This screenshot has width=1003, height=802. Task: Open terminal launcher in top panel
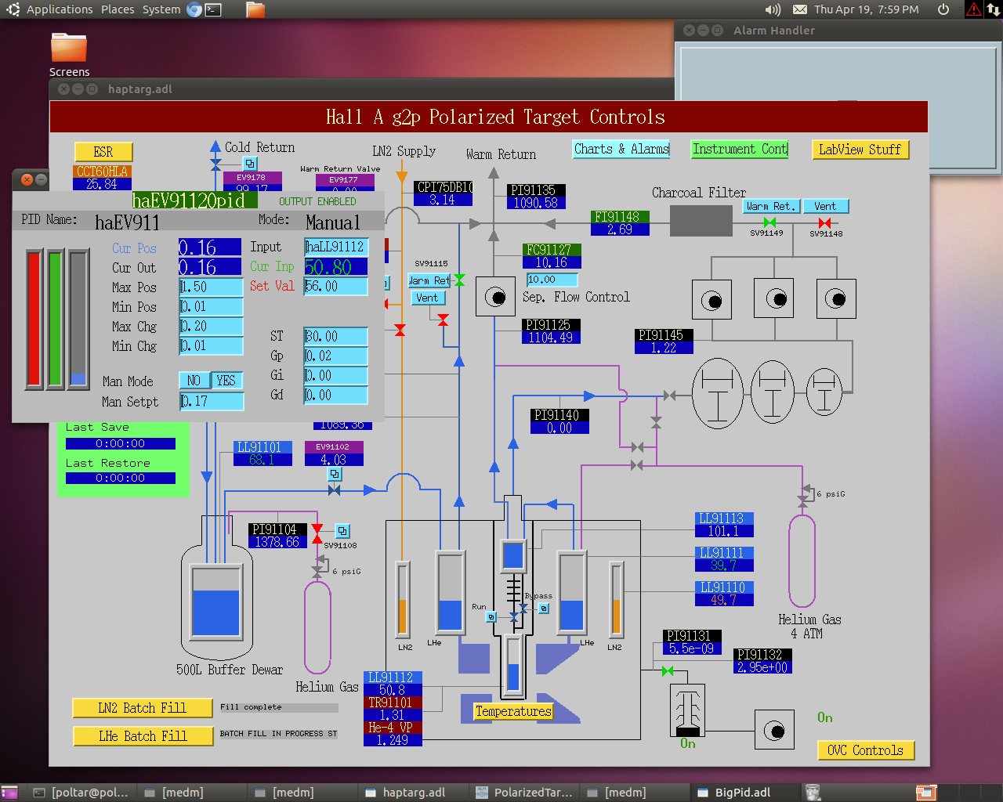click(x=213, y=9)
